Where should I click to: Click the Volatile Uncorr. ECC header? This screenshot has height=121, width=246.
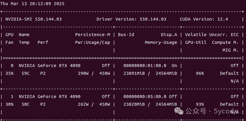pyautogui.click(x=212, y=35)
